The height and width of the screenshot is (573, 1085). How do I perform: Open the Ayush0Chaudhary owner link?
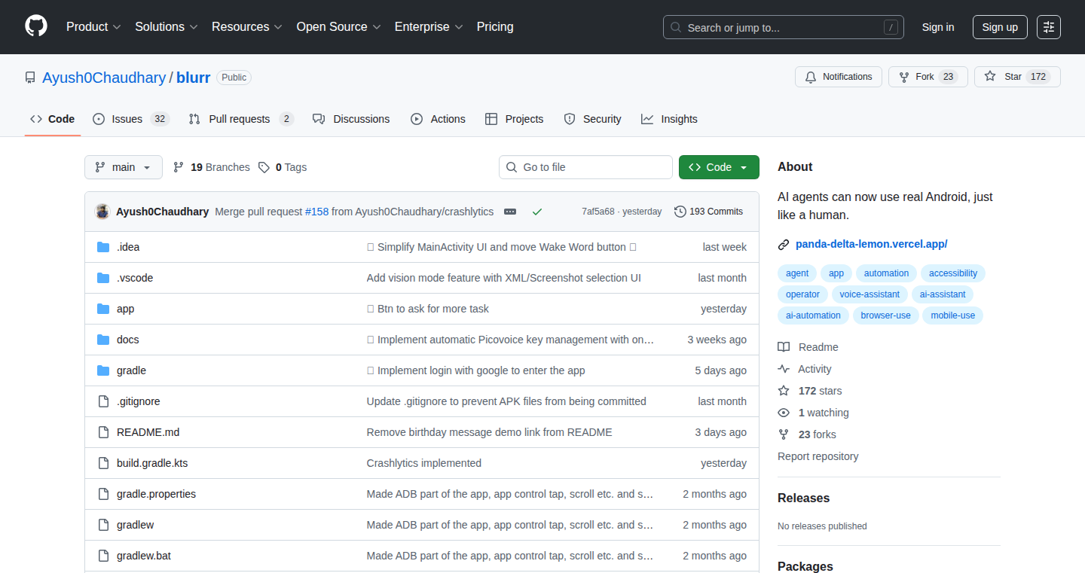[104, 78]
